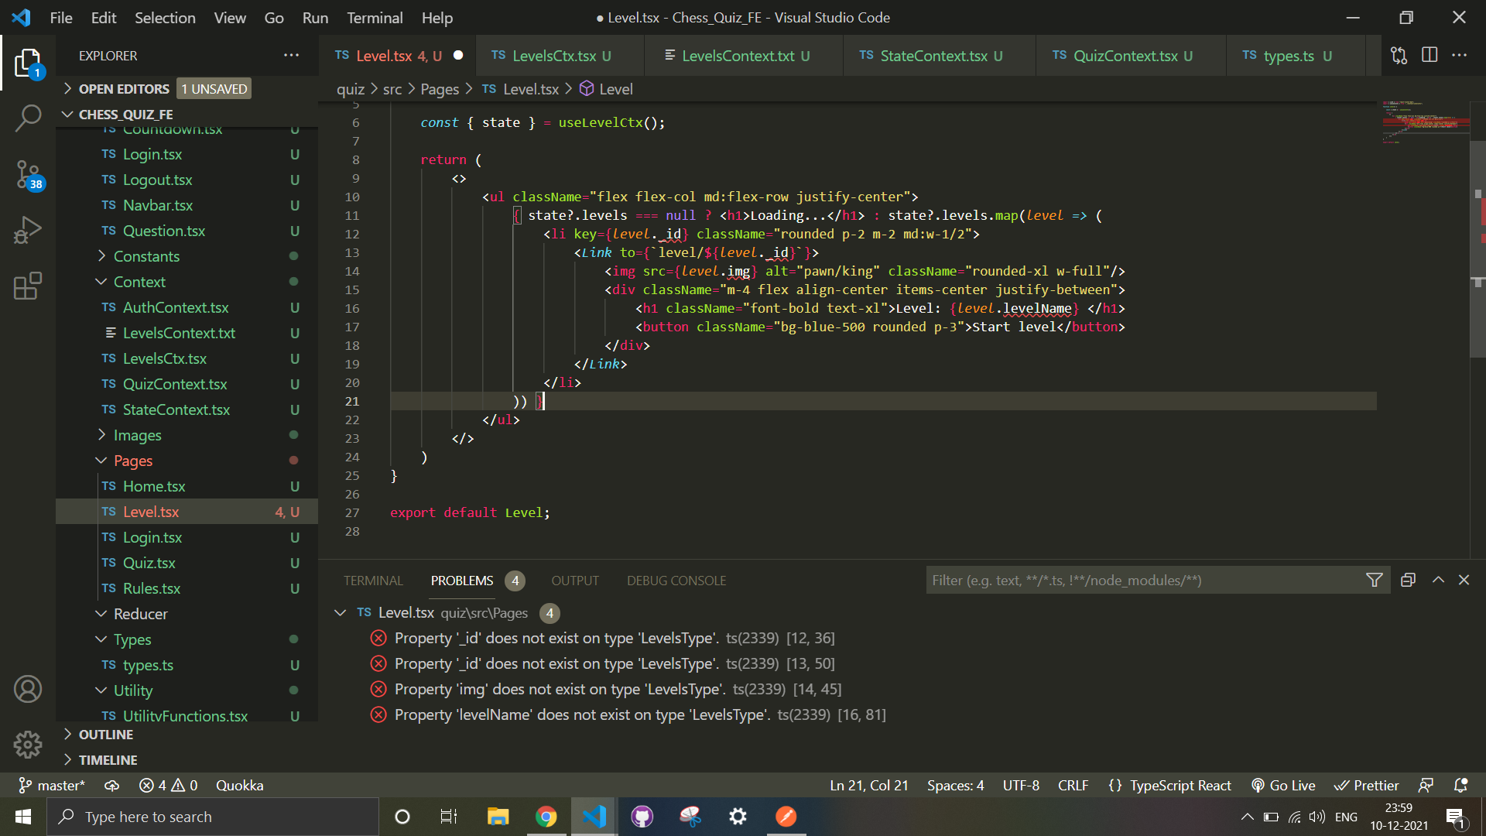The height and width of the screenshot is (836, 1486).
Task: Open the Run and Debug view
Action: click(x=28, y=230)
